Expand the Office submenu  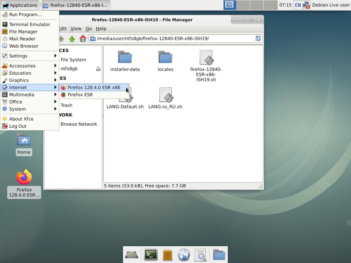(29, 102)
